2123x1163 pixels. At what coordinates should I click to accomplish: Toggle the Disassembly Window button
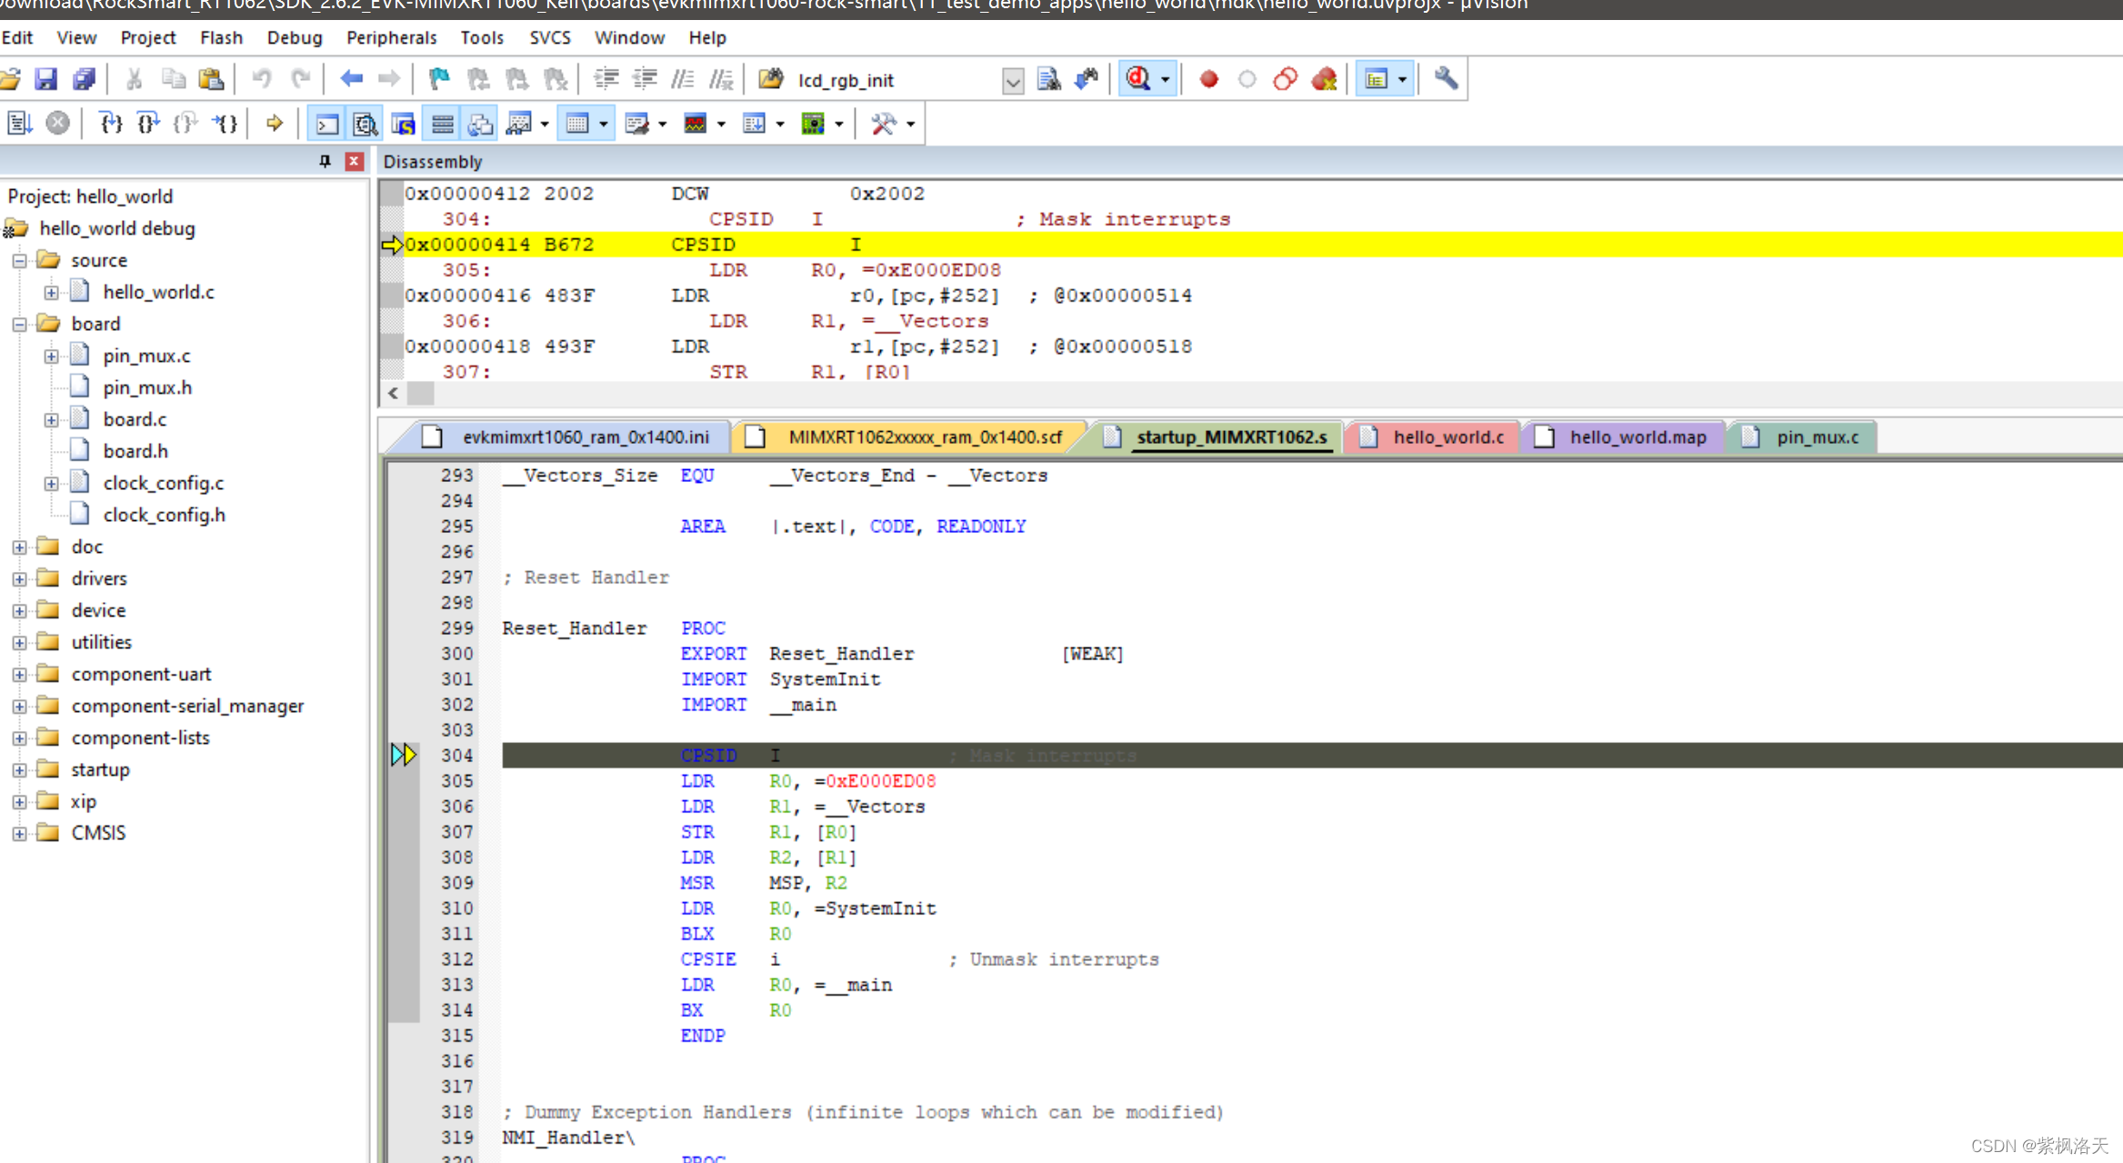pyautogui.click(x=366, y=124)
